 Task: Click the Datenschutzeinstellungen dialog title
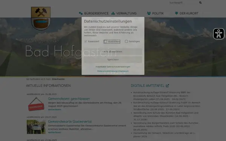pos(108,21)
